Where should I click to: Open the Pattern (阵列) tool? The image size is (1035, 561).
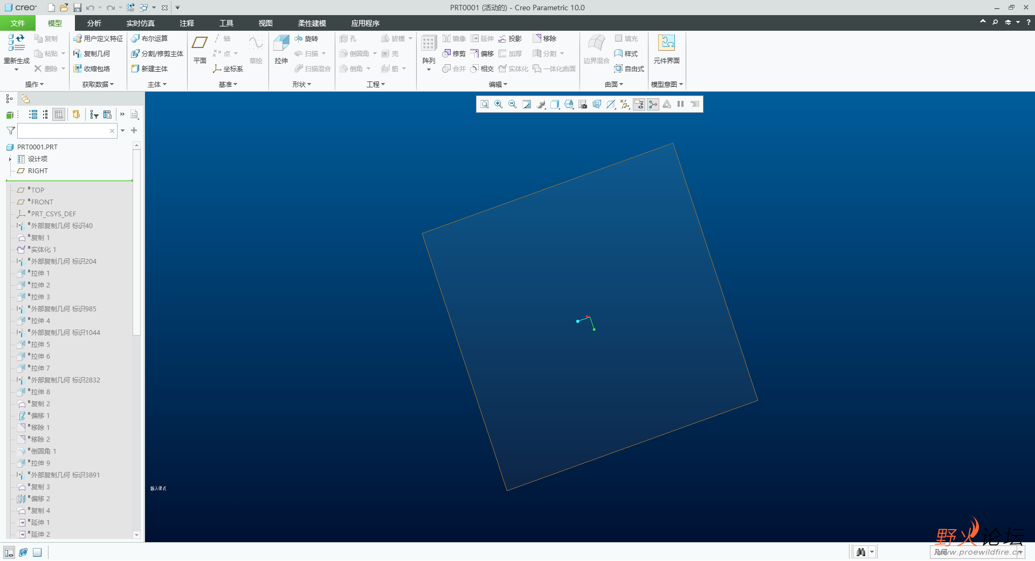tap(429, 53)
